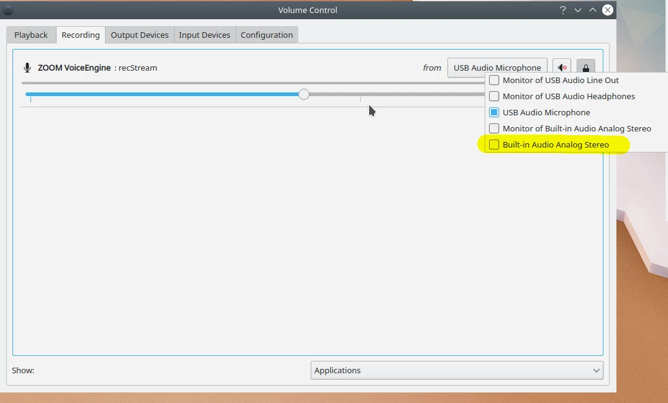Image resolution: width=668 pixels, height=403 pixels.
Task: Select the Recording tab
Action: [81, 35]
